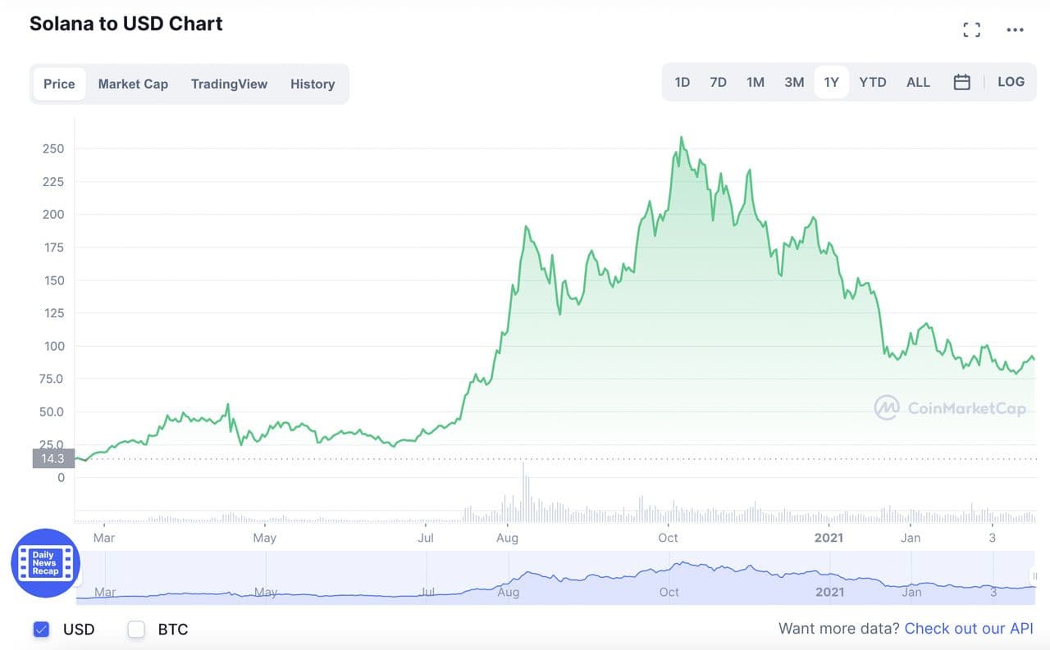
Task: Enable the BTC currency checkbox
Action: (136, 630)
